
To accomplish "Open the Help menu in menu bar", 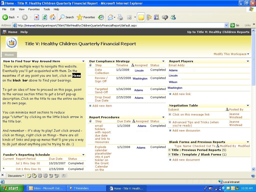I will [56, 9].
